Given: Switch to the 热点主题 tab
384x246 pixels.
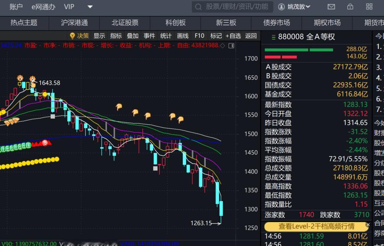Looking at the screenshot, I should point(24,23).
